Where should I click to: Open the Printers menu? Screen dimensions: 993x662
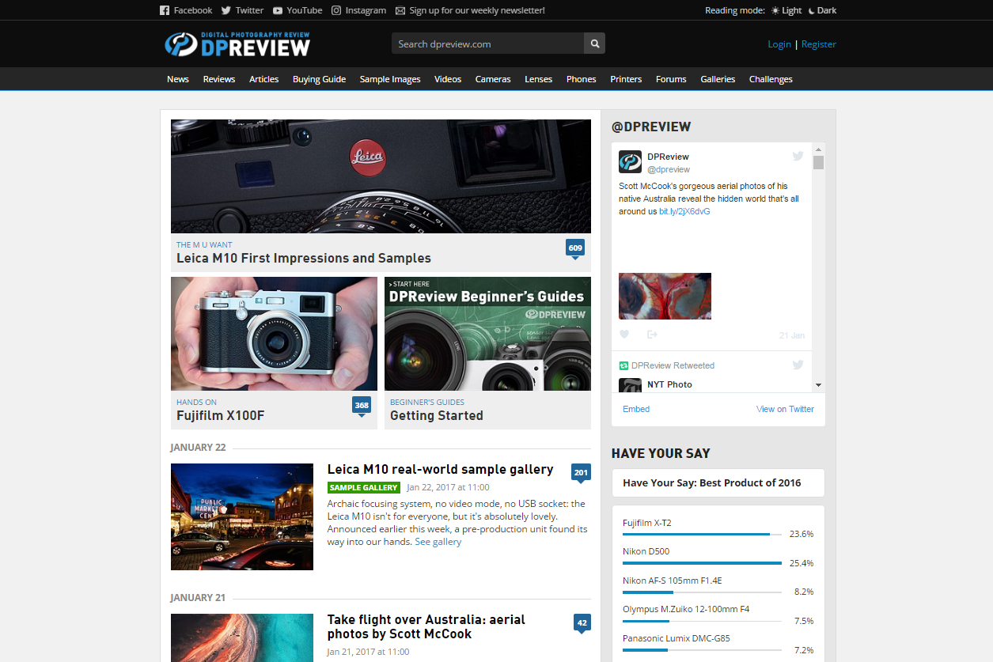(626, 79)
